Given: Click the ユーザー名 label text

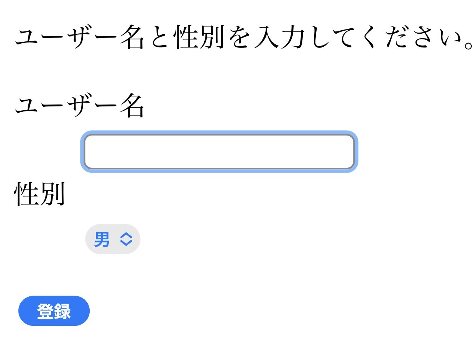Looking at the screenshot, I should [80, 106].
